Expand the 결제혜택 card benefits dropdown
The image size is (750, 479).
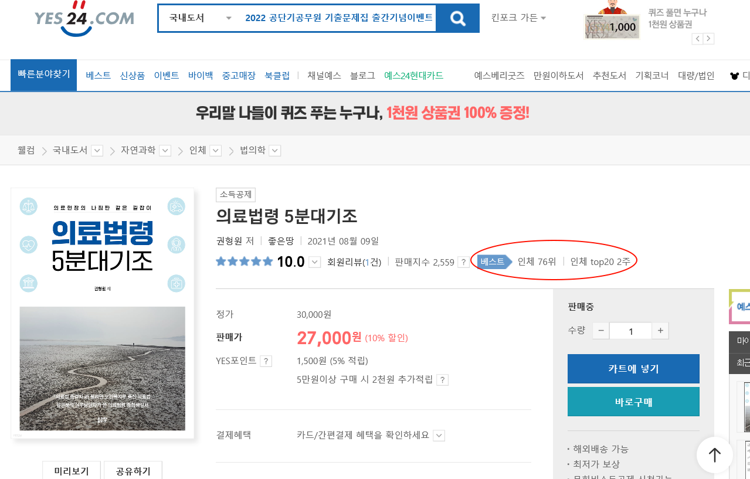[x=439, y=436]
